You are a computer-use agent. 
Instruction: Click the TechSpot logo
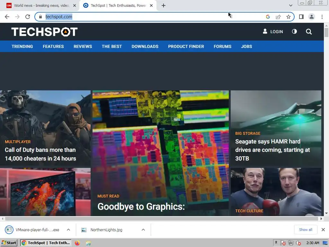click(x=44, y=32)
